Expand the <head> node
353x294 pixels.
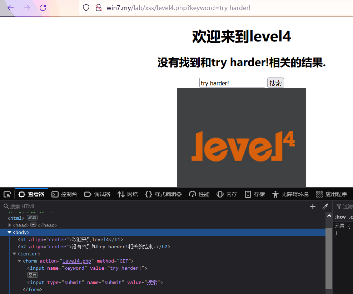9,225
